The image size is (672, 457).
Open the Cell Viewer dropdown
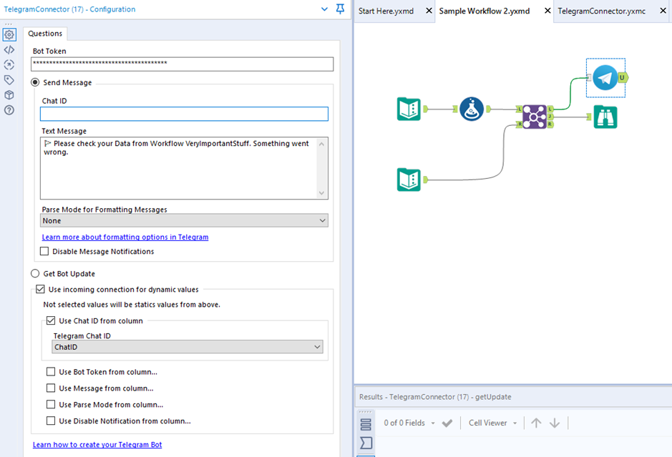pos(492,423)
